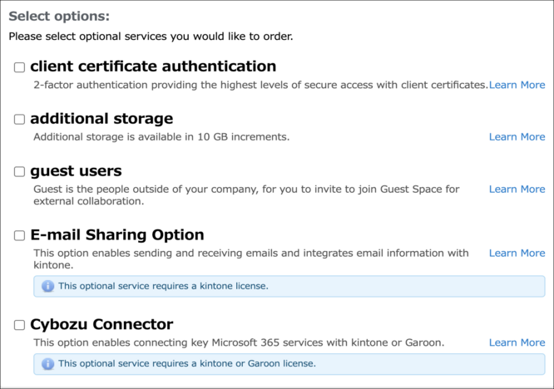Follow the Learn More link for guest users
Viewport: 554px width, 389px height.
coord(517,190)
